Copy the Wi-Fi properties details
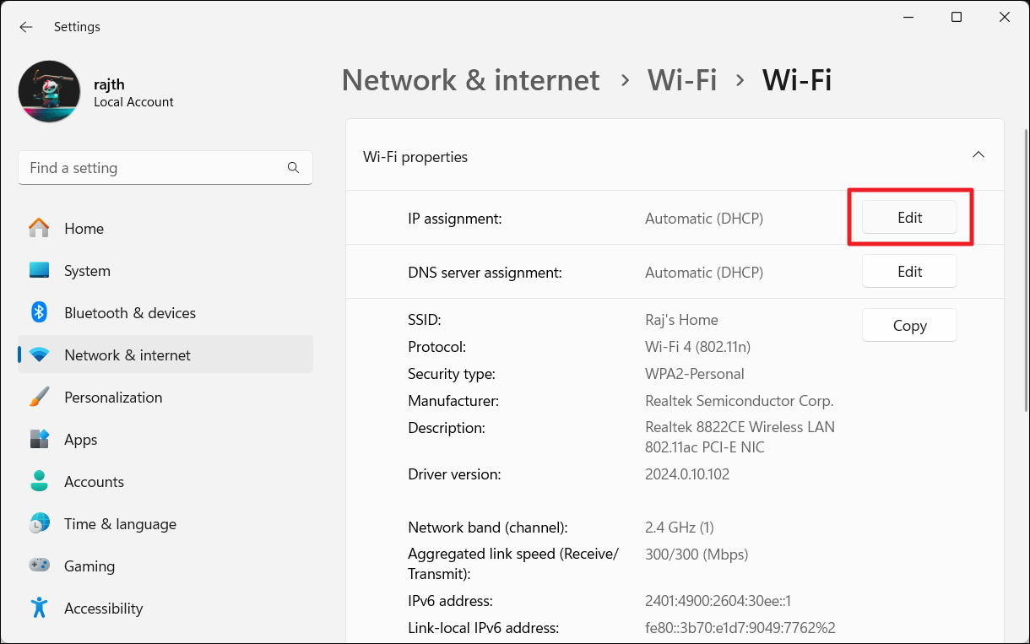Image resolution: width=1030 pixels, height=644 pixels. click(x=909, y=326)
